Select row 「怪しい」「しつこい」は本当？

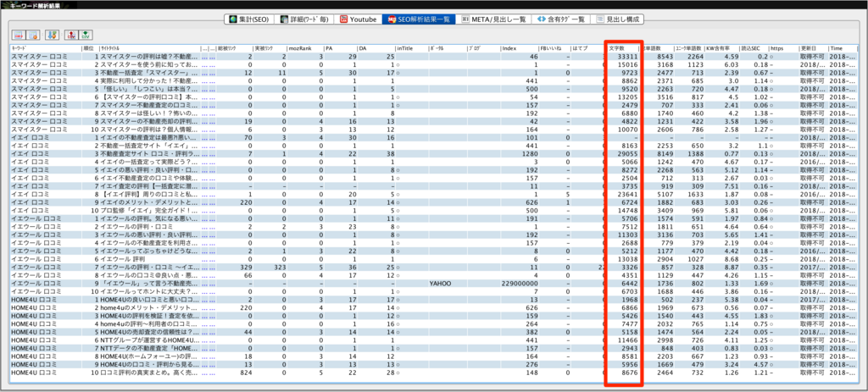tap(433, 88)
